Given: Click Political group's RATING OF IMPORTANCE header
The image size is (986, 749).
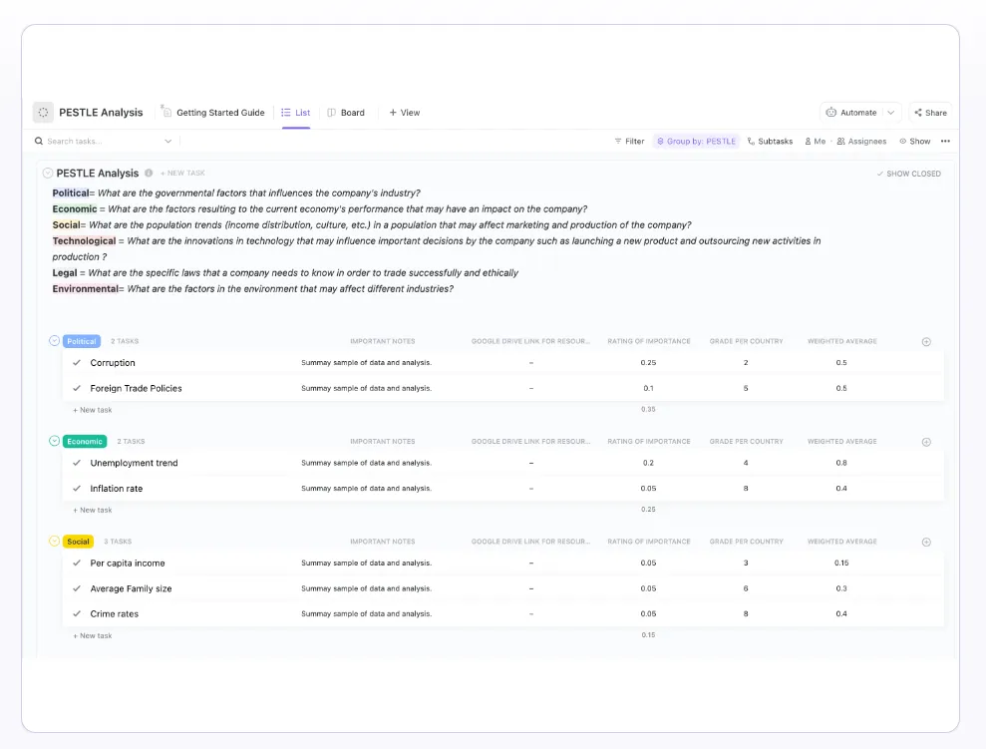Looking at the screenshot, I should (649, 341).
